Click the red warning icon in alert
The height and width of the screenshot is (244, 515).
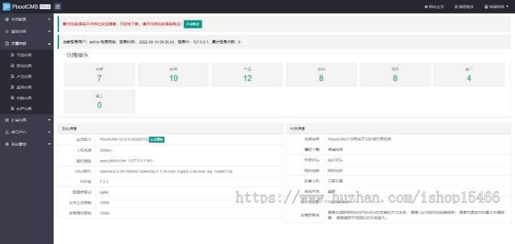pyautogui.click(x=64, y=24)
